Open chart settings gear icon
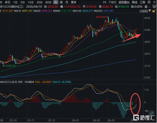 [x=149, y=2]
